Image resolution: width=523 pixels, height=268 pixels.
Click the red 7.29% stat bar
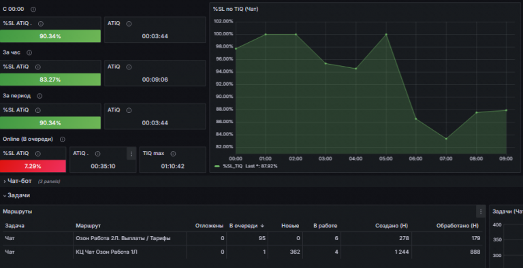[33, 166]
